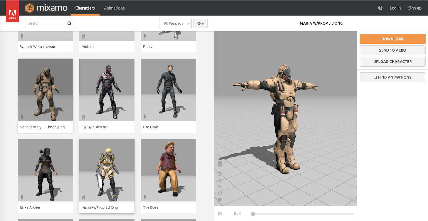The width and height of the screenshot is (428, 221).
Task: Click the Log in link
Action: [395, 8]
